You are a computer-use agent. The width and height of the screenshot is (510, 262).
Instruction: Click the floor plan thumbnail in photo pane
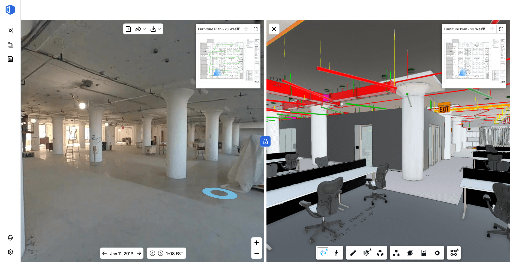[x=228, y=61]
